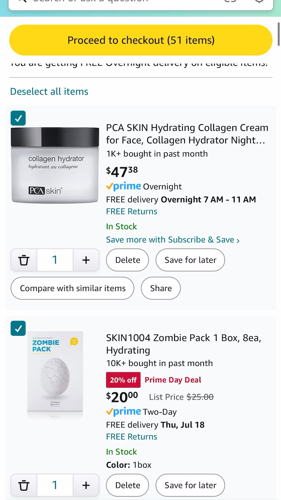
Task: Increase collagen cream quantity with the plus icon
Action: (x=86, y=260)
